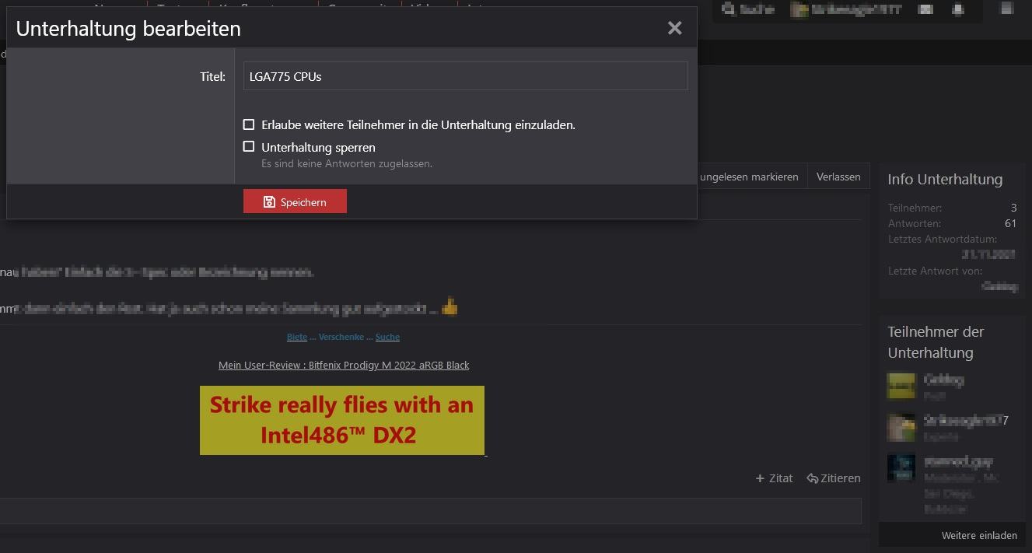Mark conversation as ungelesen markieren

point(749,177)
